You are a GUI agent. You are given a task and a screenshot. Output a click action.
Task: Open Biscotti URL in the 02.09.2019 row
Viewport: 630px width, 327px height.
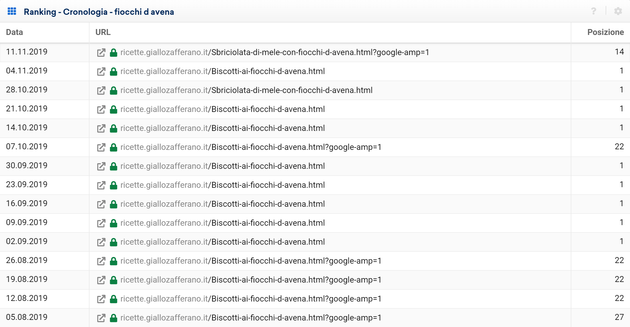[x=223, y=242]
